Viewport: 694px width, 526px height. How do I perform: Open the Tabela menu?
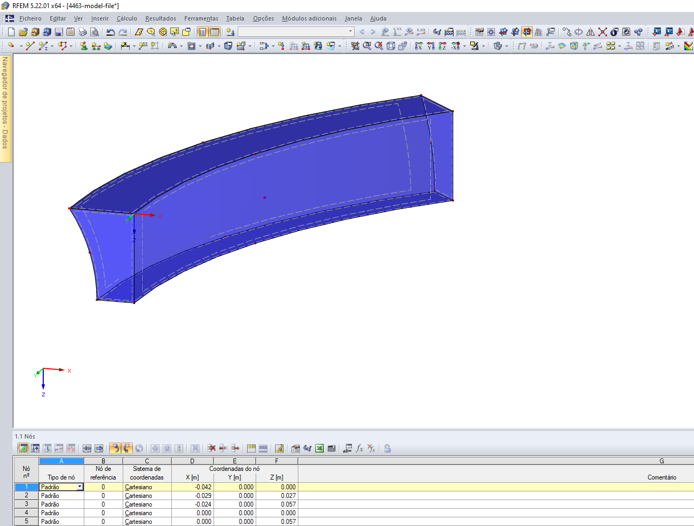click(235, 18)
